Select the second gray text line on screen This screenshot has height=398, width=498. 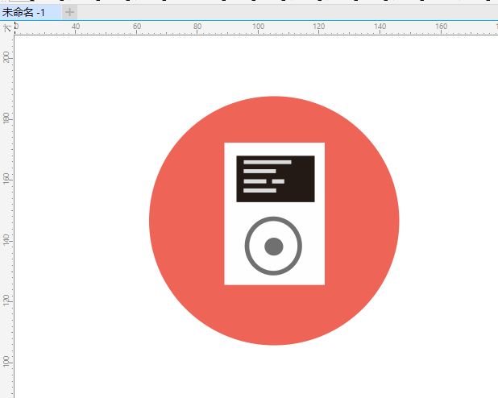259,172
